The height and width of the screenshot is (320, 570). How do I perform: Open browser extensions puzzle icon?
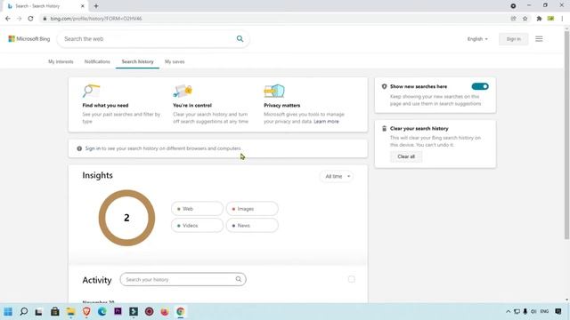coord(539,19)
